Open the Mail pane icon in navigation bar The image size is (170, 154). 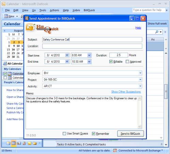click(8, 143)
